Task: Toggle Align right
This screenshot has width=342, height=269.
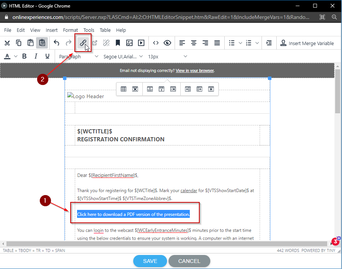Action: (205, 43)
